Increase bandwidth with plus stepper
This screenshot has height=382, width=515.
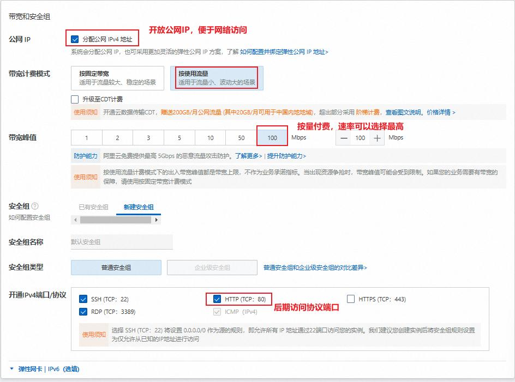pos(377,138)
